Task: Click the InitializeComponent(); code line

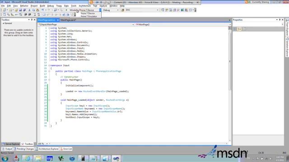Action: (79, 85)
